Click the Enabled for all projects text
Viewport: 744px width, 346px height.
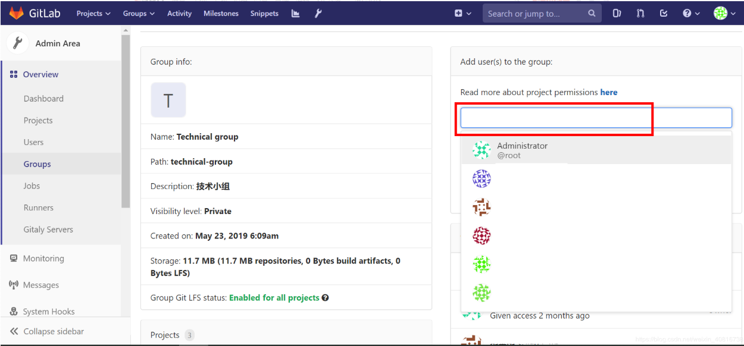(274, 298)
